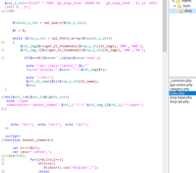This screenshot has width=196, height=173.
Task: Toggle fold marker beside //alert(k) line
Action: point(3,156)
